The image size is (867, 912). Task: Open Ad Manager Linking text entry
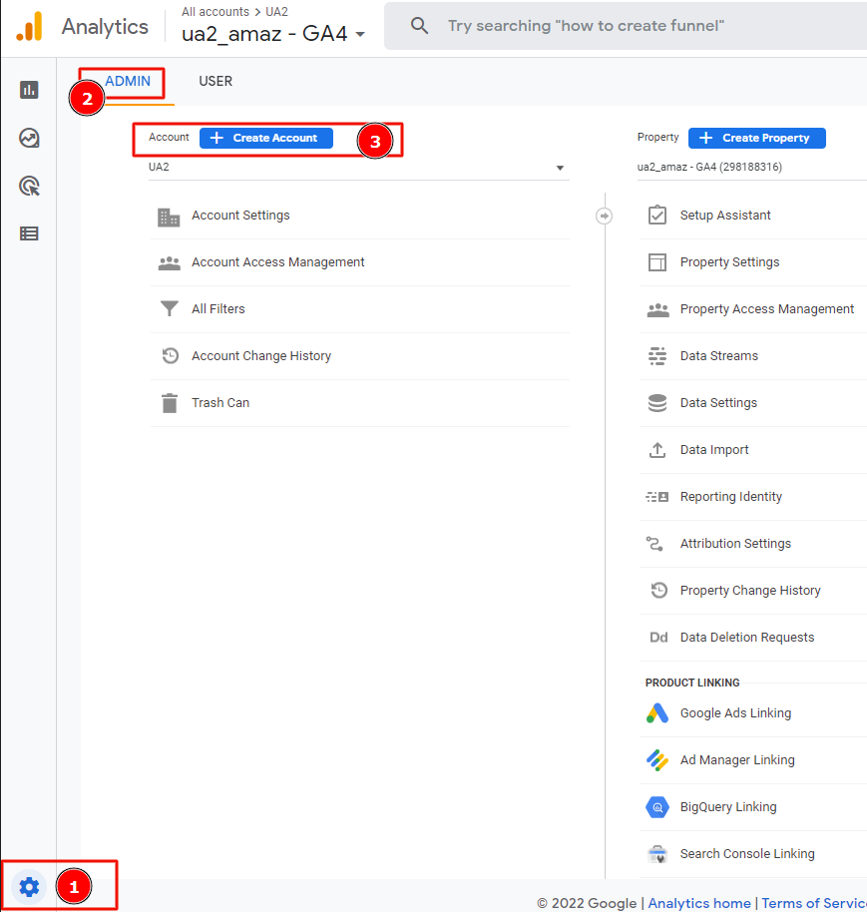point(737,760)
